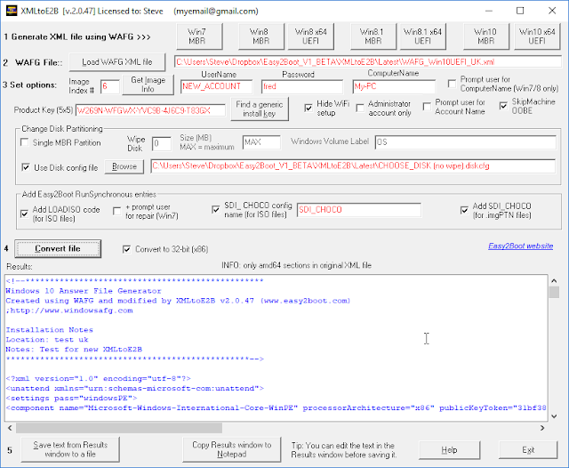Click the Results scroll up arrow

click(x=554, y=280)
